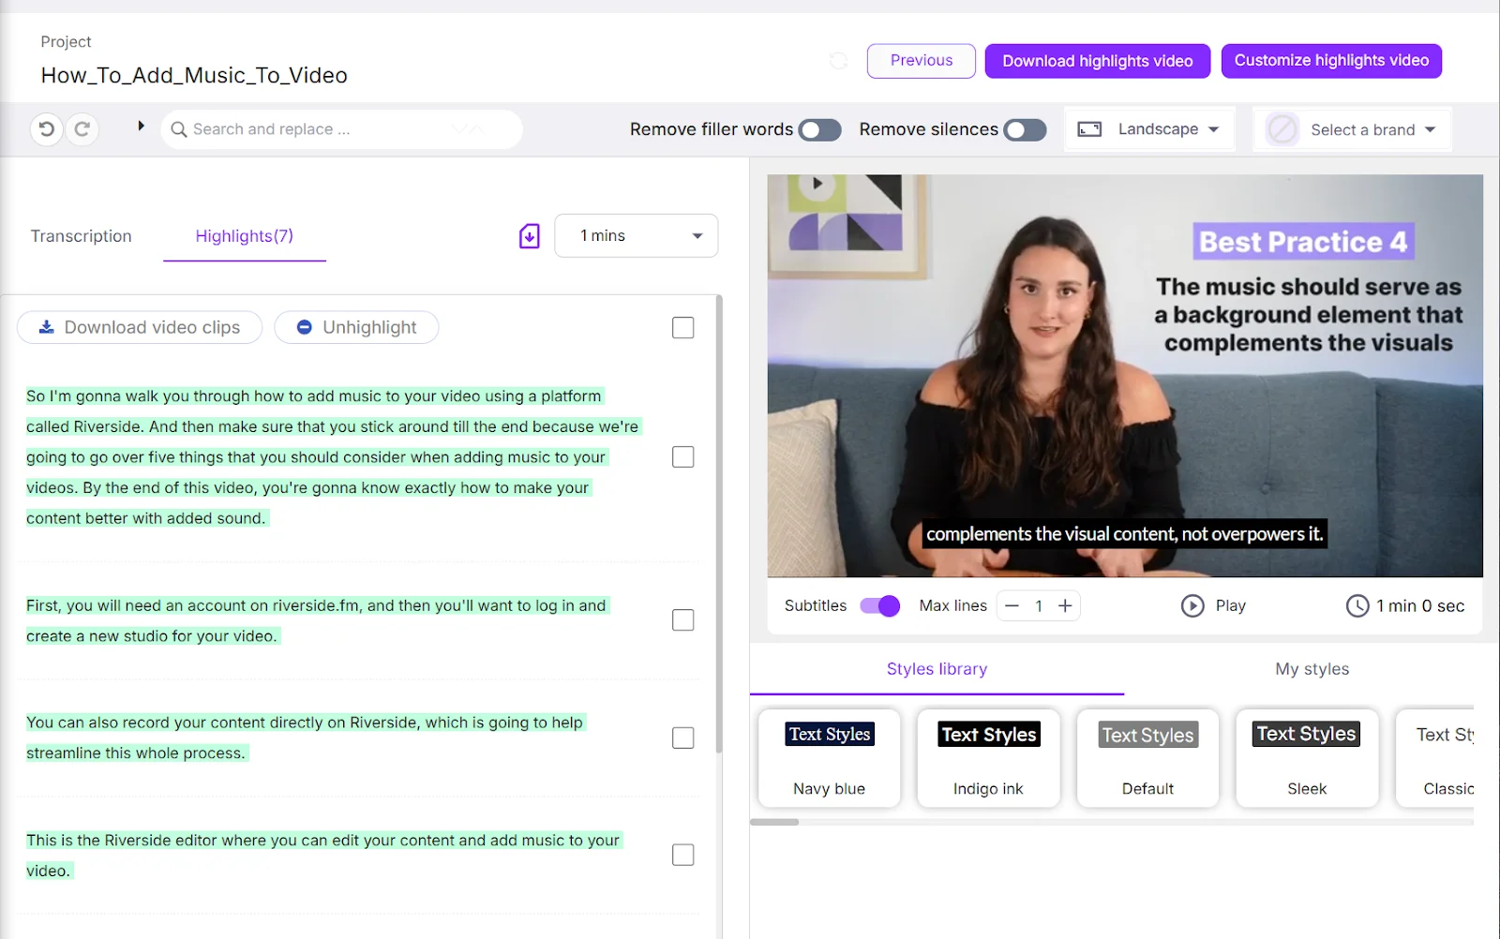Click the Unhighlight icon button

(303, 327)
